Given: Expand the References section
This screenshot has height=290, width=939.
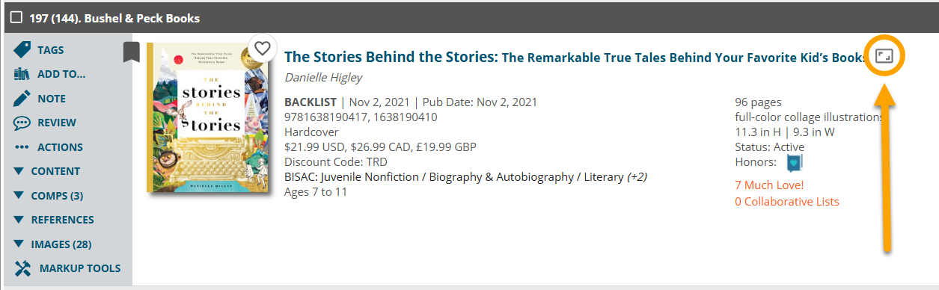Looking at the screenshot, I should pos(54,220).
